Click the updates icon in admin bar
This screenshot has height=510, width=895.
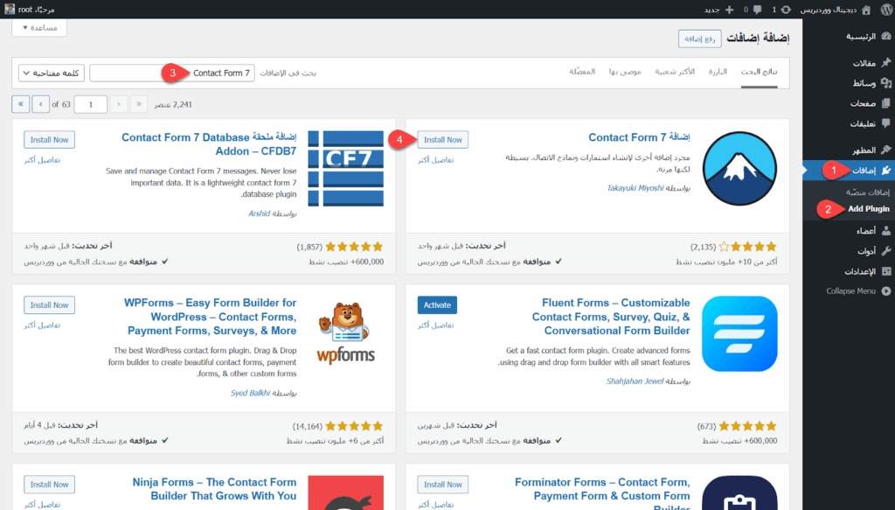click(786, 10)
